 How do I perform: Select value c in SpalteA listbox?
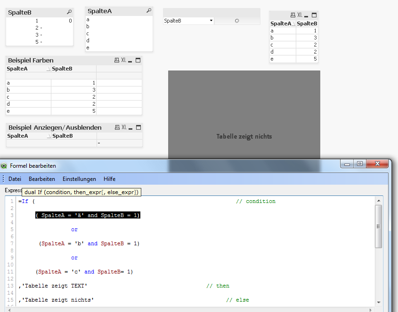click(88, 33)
